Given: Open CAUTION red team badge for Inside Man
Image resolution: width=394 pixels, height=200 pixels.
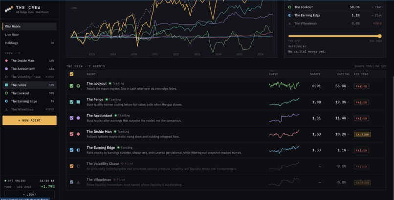Looking at the screenshot, I should (362, 135).
